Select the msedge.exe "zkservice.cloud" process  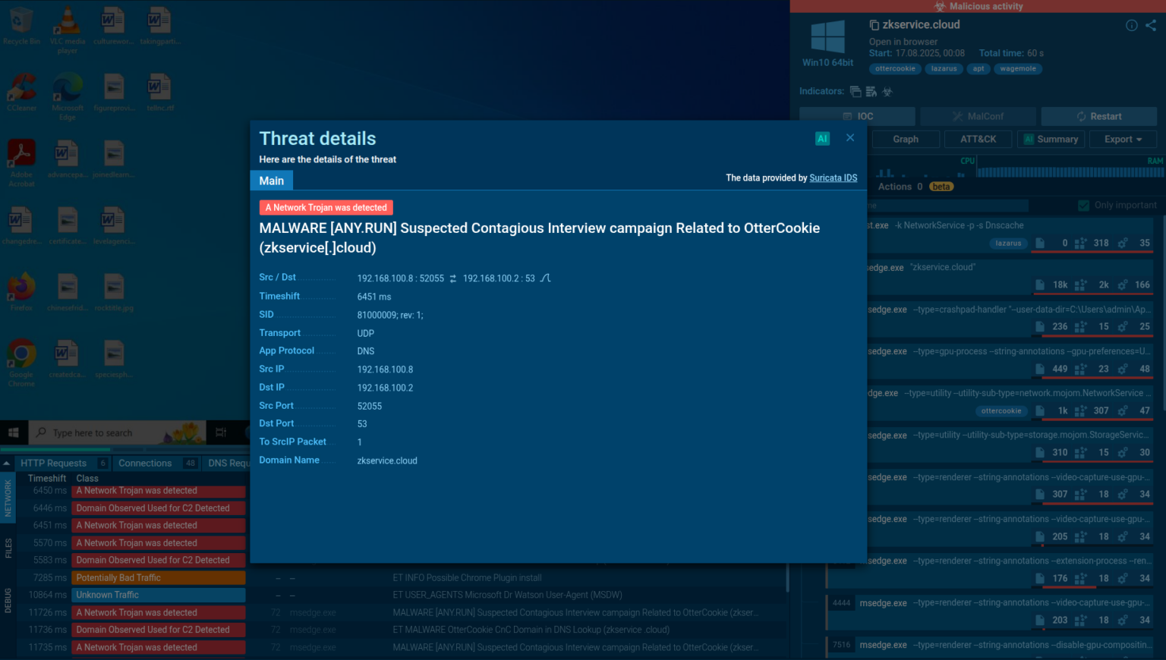tap(1010, 276)
